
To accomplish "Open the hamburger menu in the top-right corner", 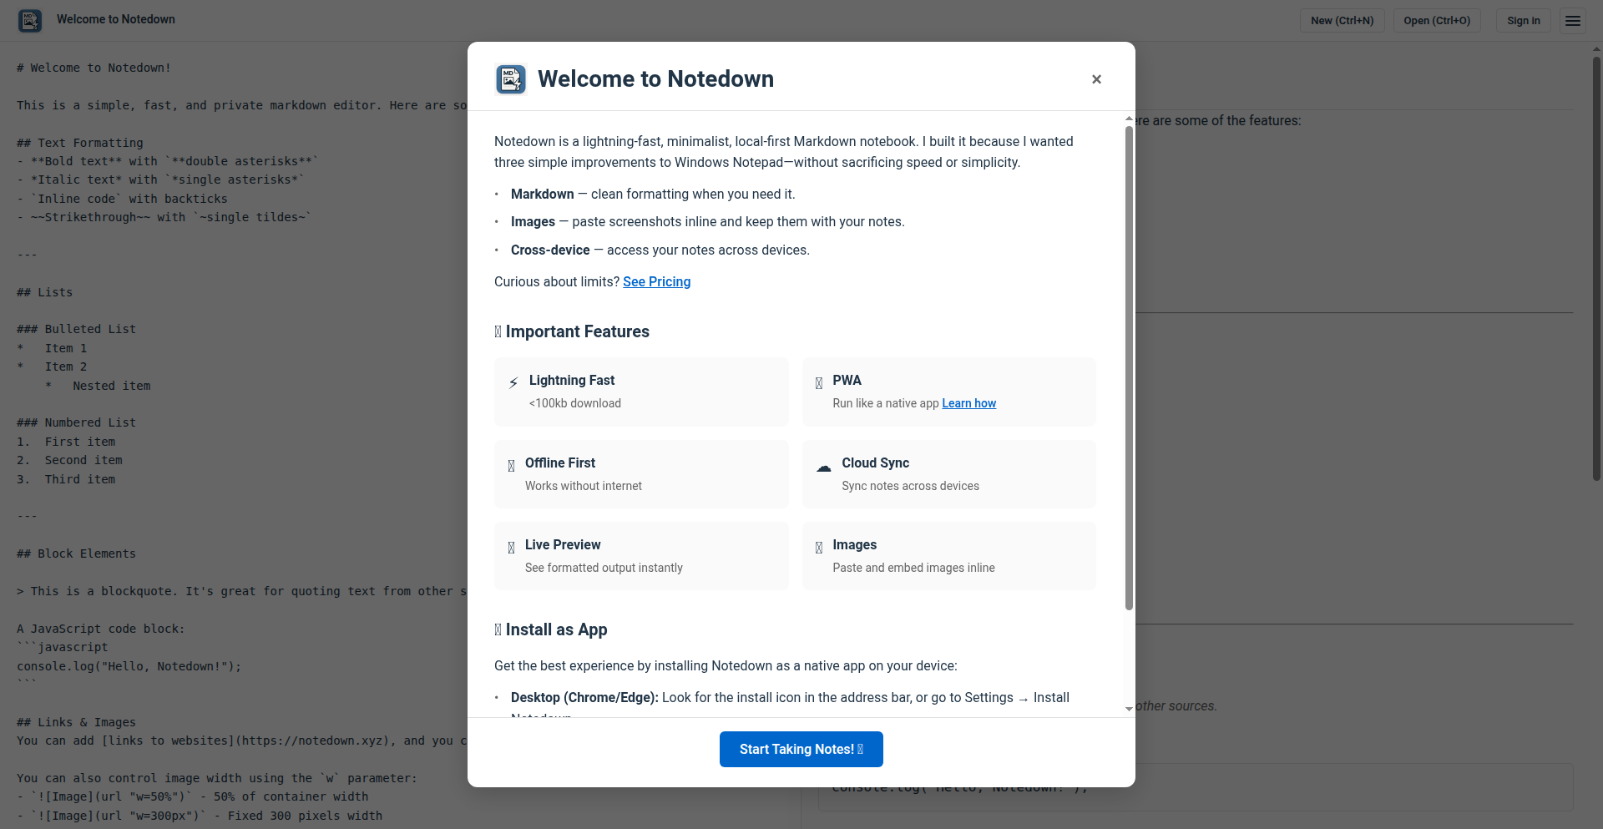I will 1572,20.
